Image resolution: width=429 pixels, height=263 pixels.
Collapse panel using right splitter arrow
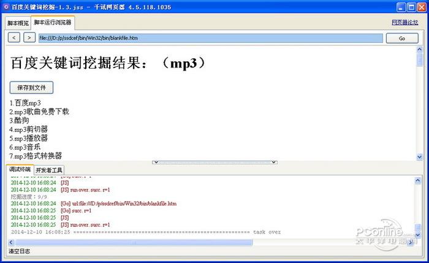coord(273,162)
